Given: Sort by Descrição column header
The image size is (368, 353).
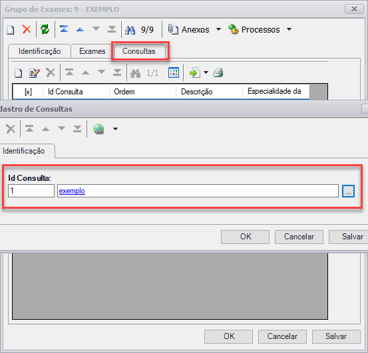Looking at the screenshot, I should coord(209,92).
